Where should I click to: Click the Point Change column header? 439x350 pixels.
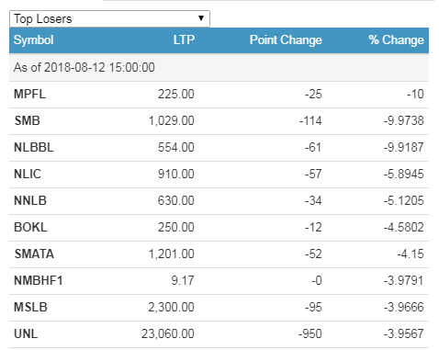coord(286,40)
